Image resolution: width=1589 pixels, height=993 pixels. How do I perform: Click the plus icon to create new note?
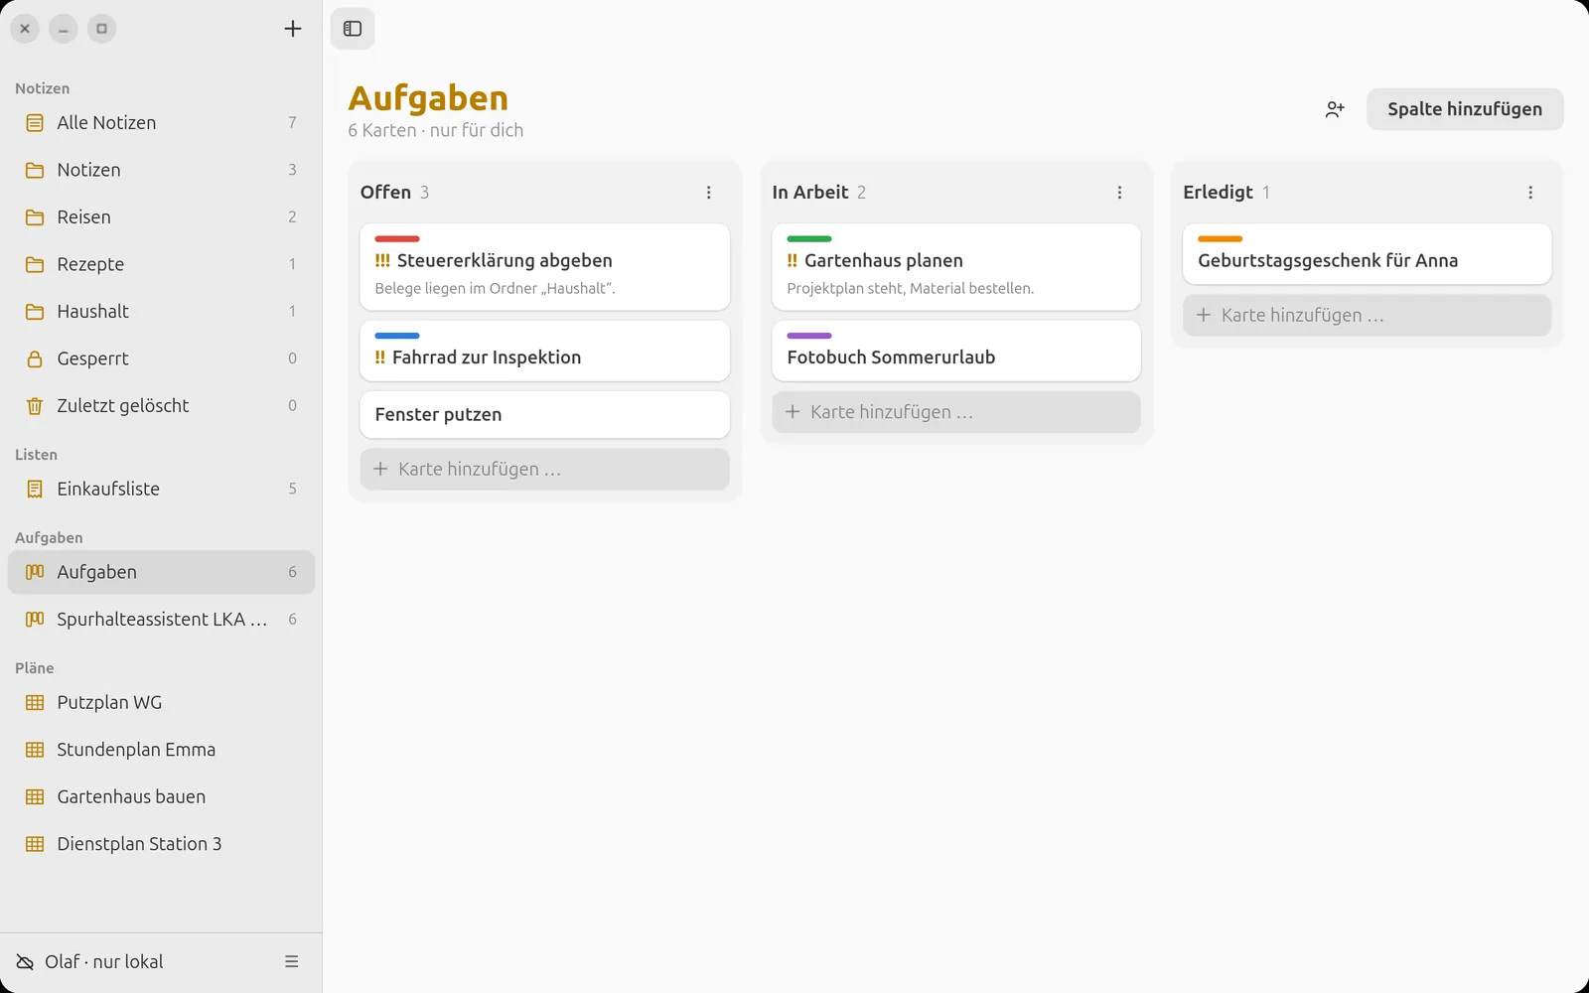(x=292, y=29)
